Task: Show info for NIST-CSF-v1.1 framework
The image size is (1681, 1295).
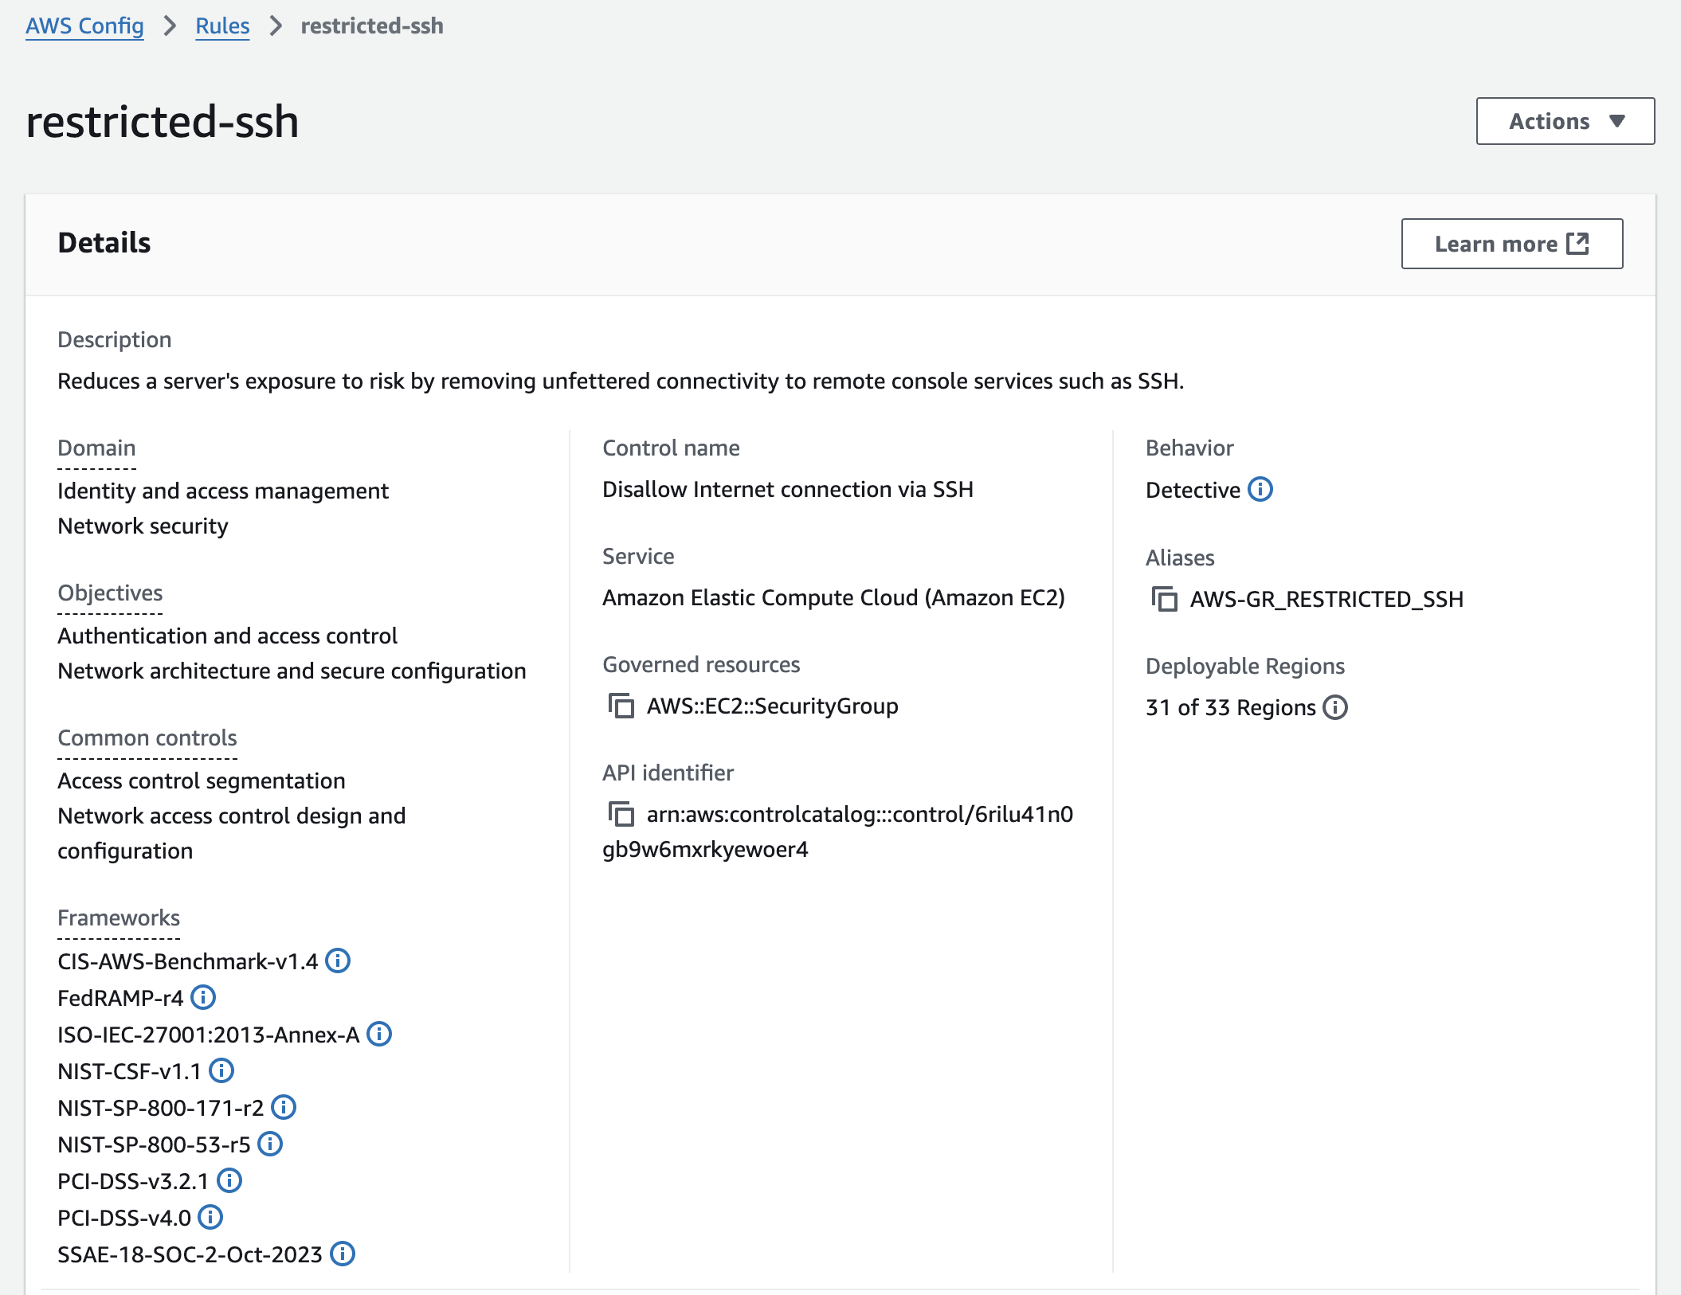Action: tap(221, 1070)
